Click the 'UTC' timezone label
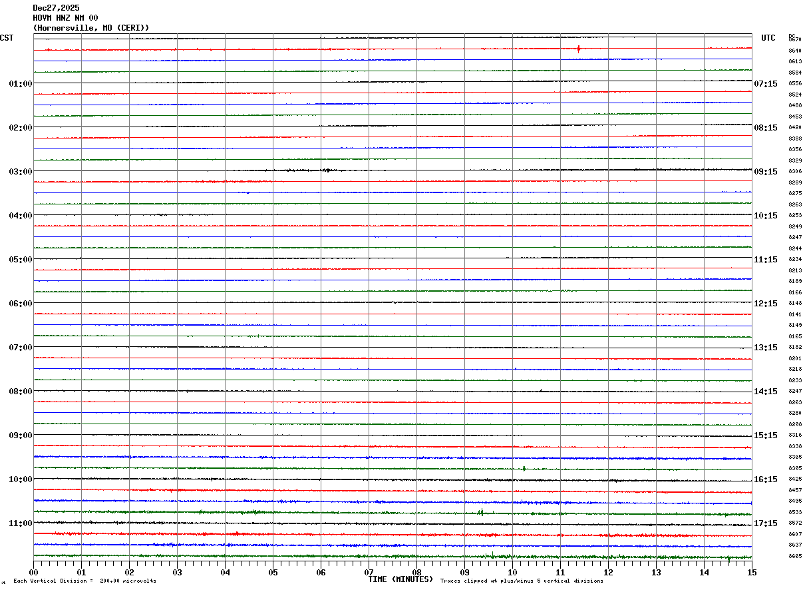Screen dimensions: 805x590 point(768,38)
